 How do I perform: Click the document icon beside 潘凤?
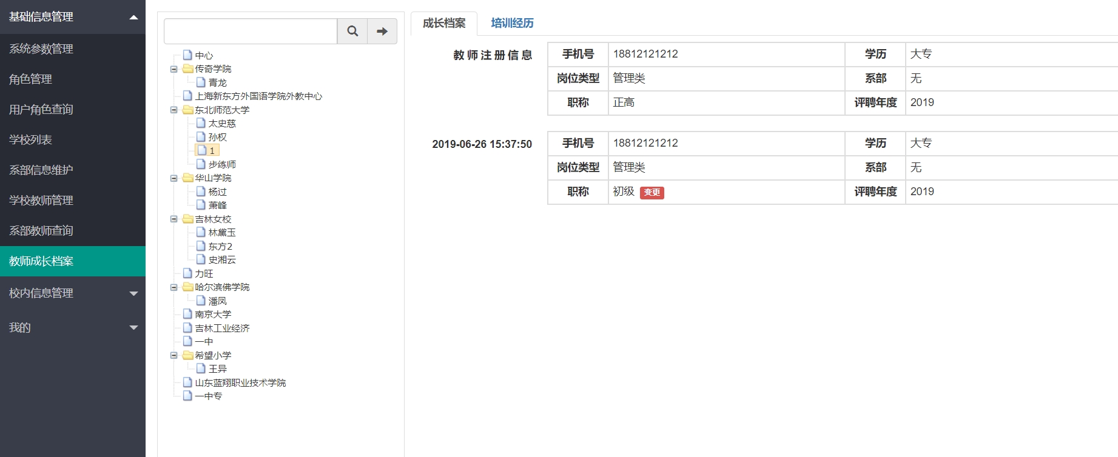click(x=201, y=301)
